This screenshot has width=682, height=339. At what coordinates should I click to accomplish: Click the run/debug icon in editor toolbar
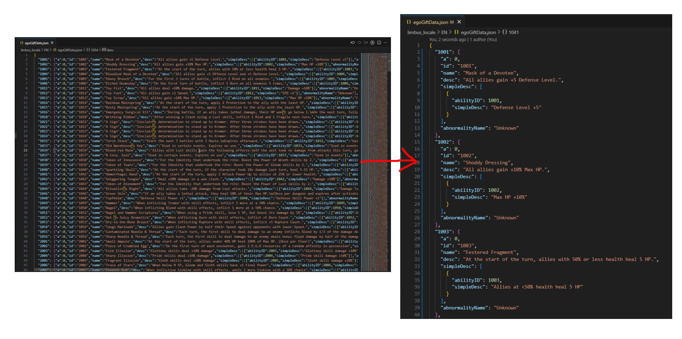point(372,43)
